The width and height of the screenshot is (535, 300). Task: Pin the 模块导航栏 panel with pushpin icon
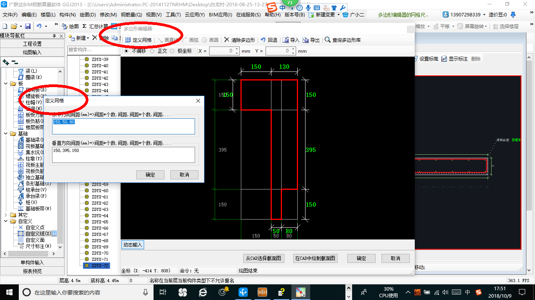point(54,36)
